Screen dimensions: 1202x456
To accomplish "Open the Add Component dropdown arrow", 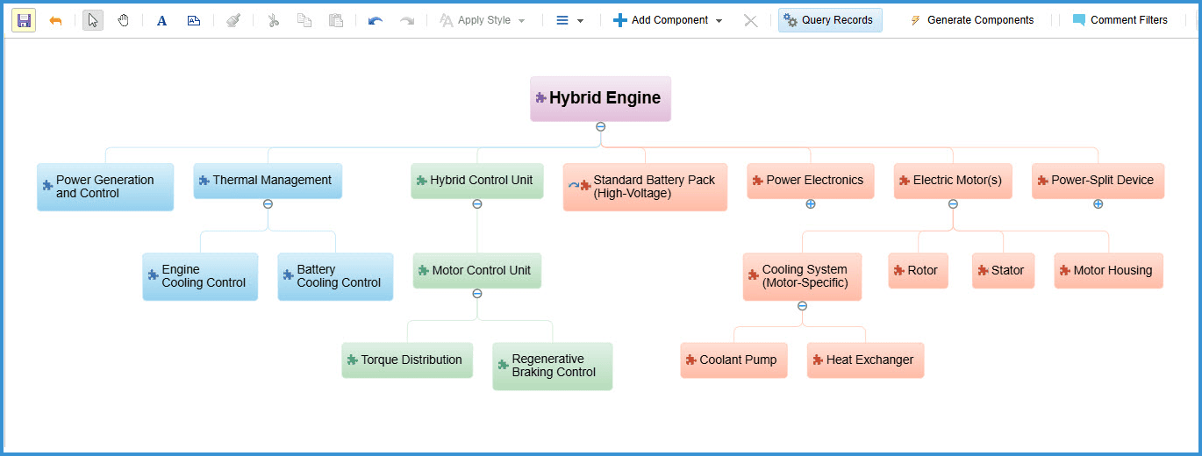I will point(719,20).
